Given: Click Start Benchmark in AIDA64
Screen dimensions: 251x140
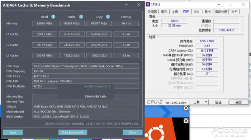Looking at the screenshot, I should pyautogui.click(x=73, y=132).
